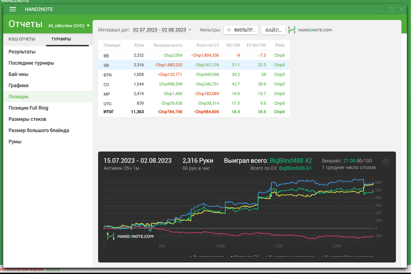Select the MP position row
411x274 pixels.
pos(194,94)
